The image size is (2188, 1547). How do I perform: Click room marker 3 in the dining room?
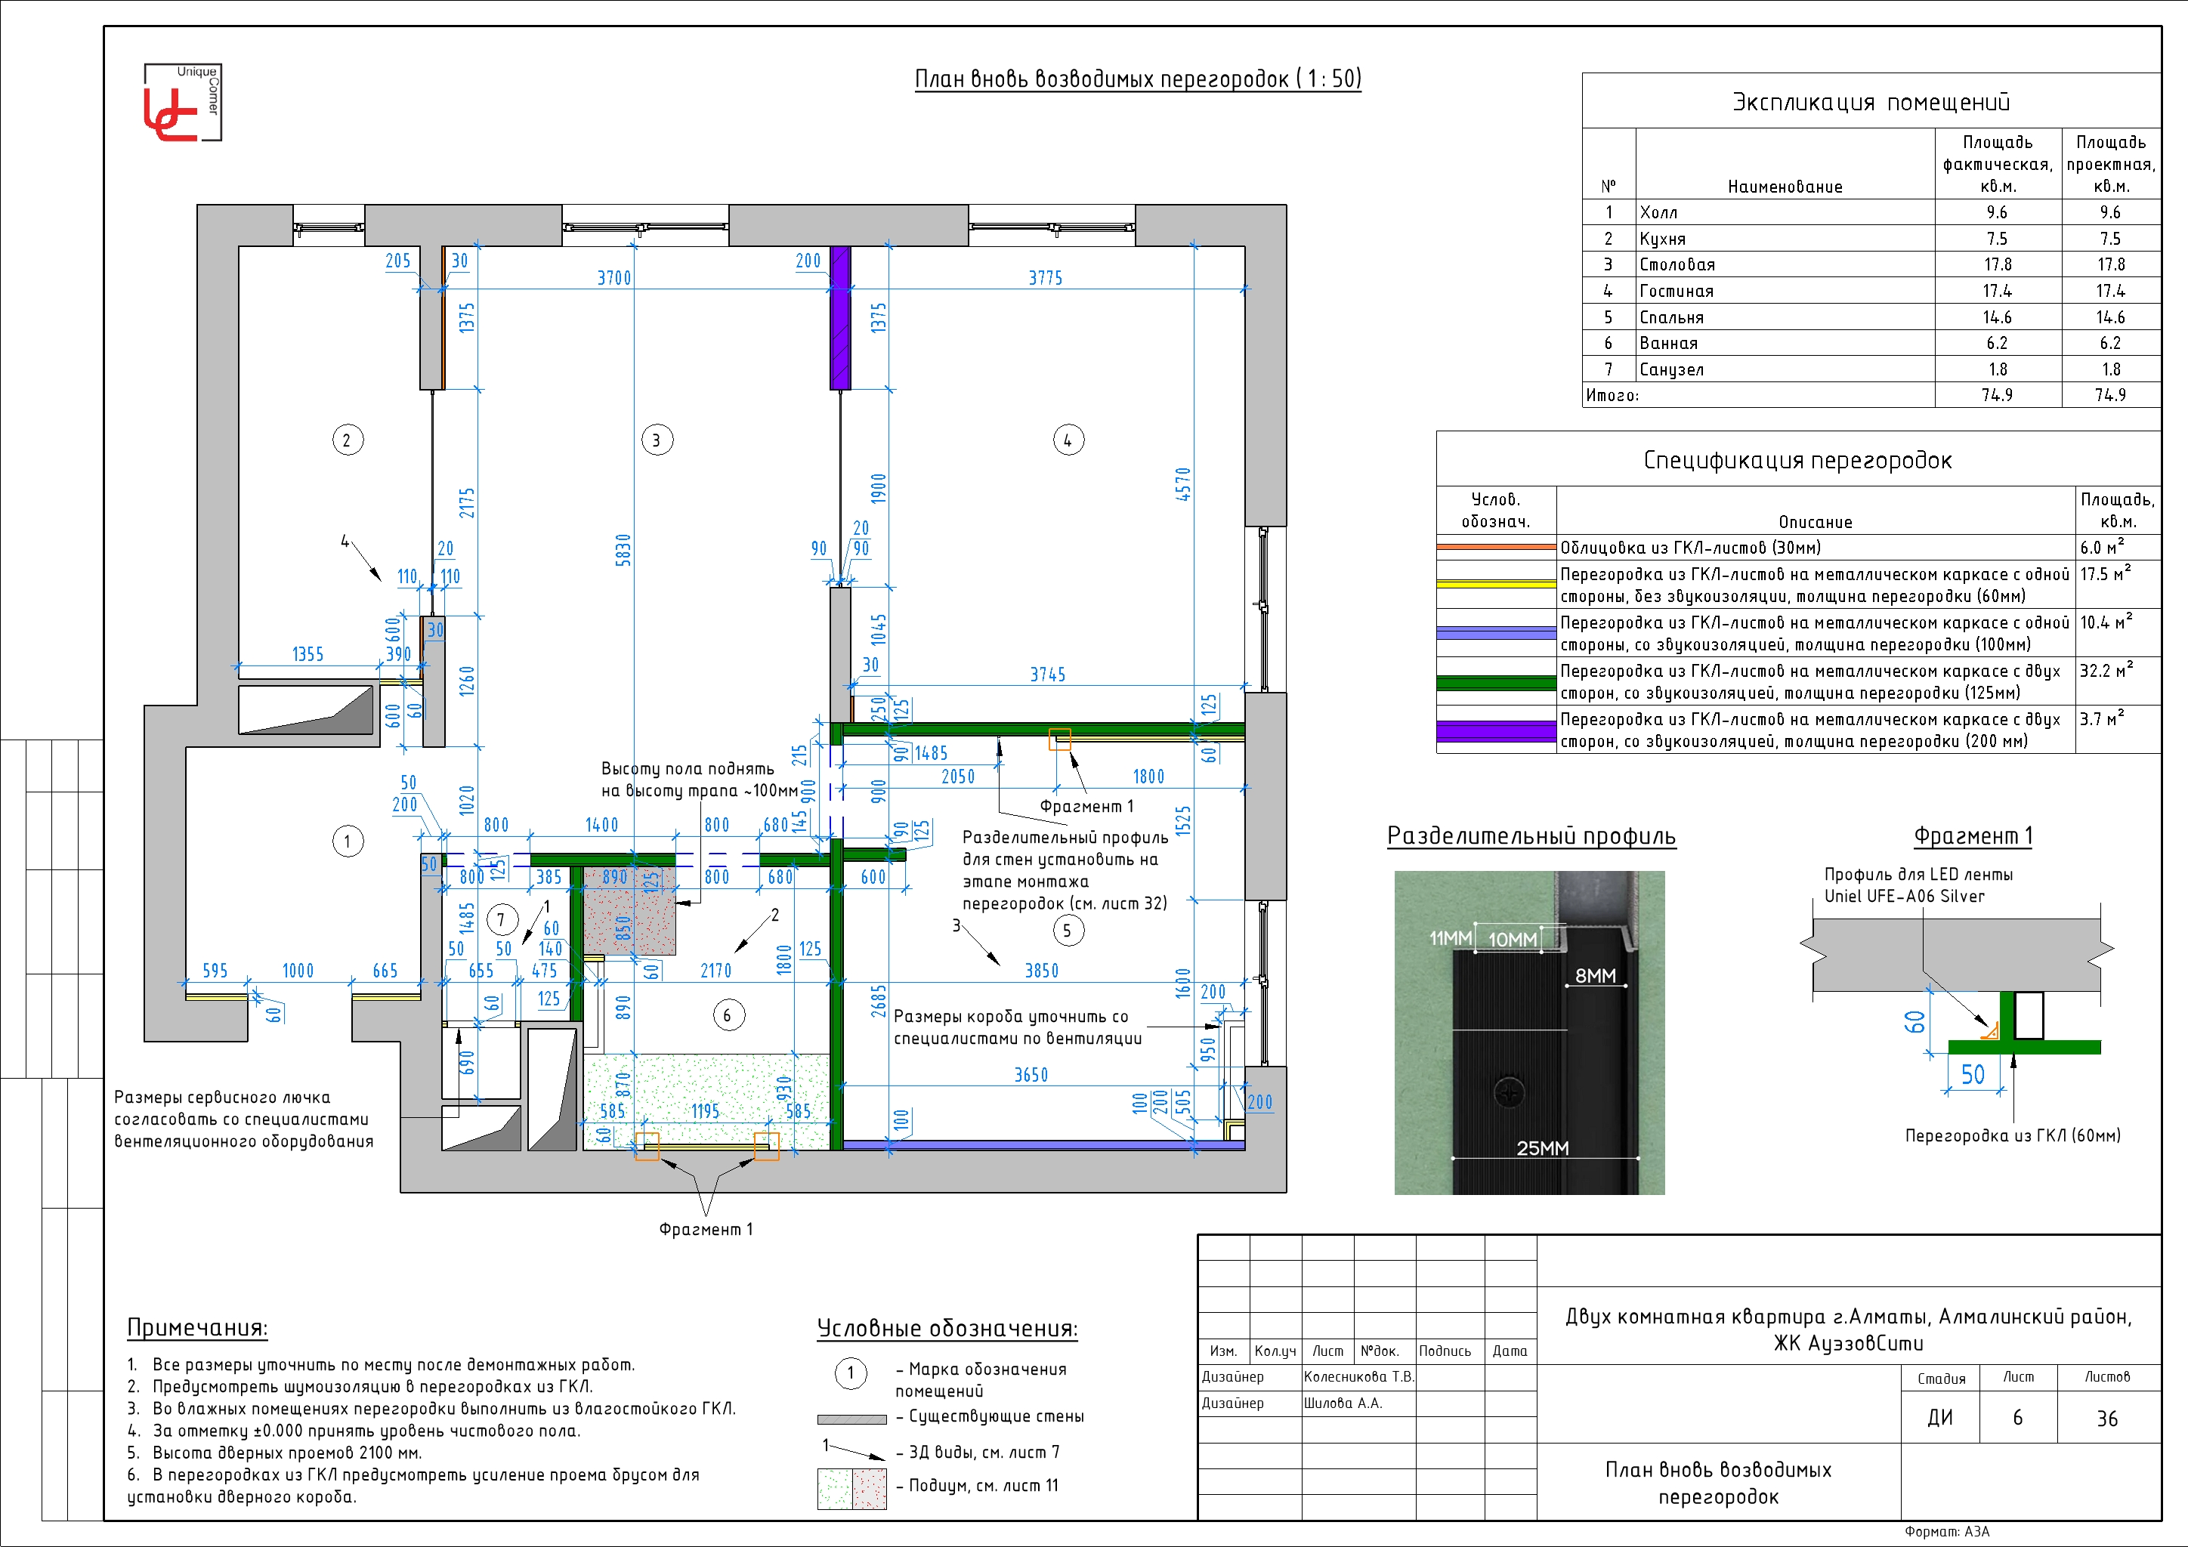tap(656, 440)
